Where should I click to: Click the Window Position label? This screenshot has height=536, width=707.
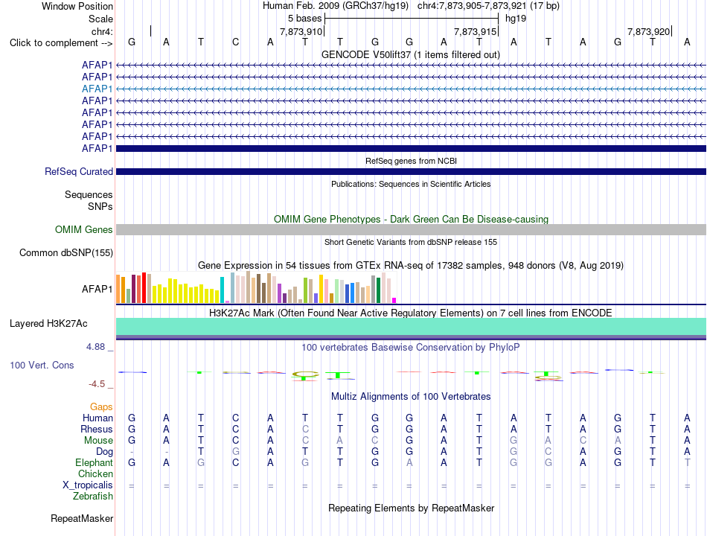coord(77,6)
